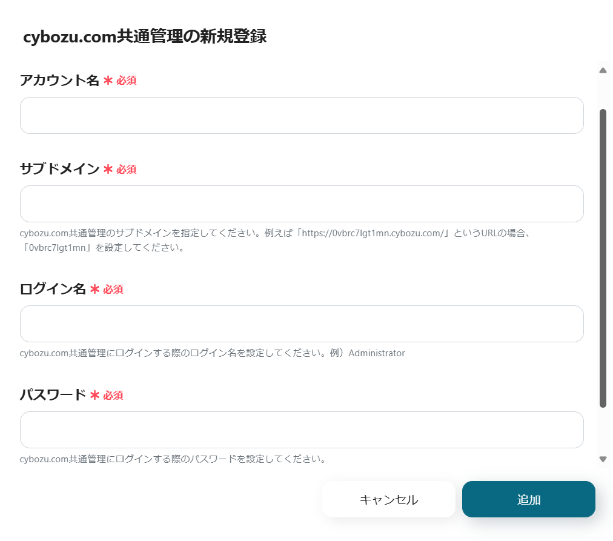Click the login name hint mentioning Administrator

(212, 353)
